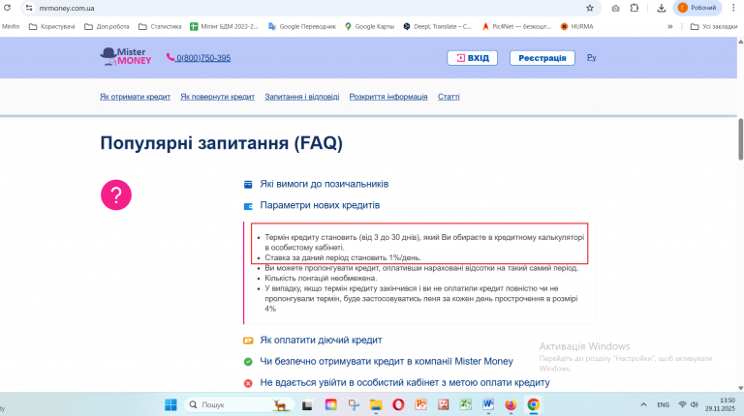
Task: Open the Chrome three-dot menu
Action: point(733,8)
